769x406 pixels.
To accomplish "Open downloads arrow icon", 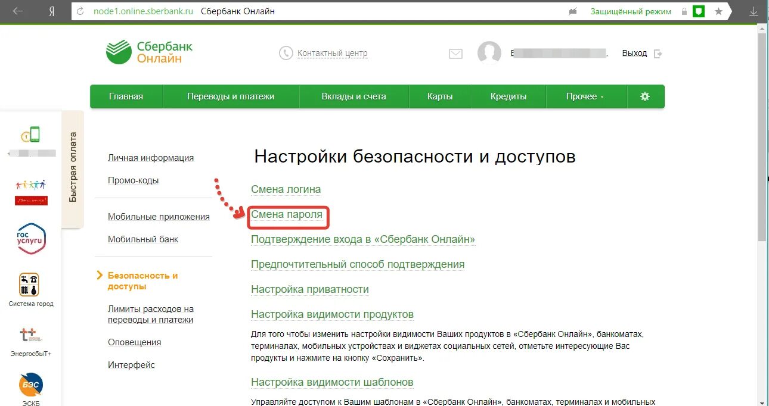I will click(x=754, y=11).
